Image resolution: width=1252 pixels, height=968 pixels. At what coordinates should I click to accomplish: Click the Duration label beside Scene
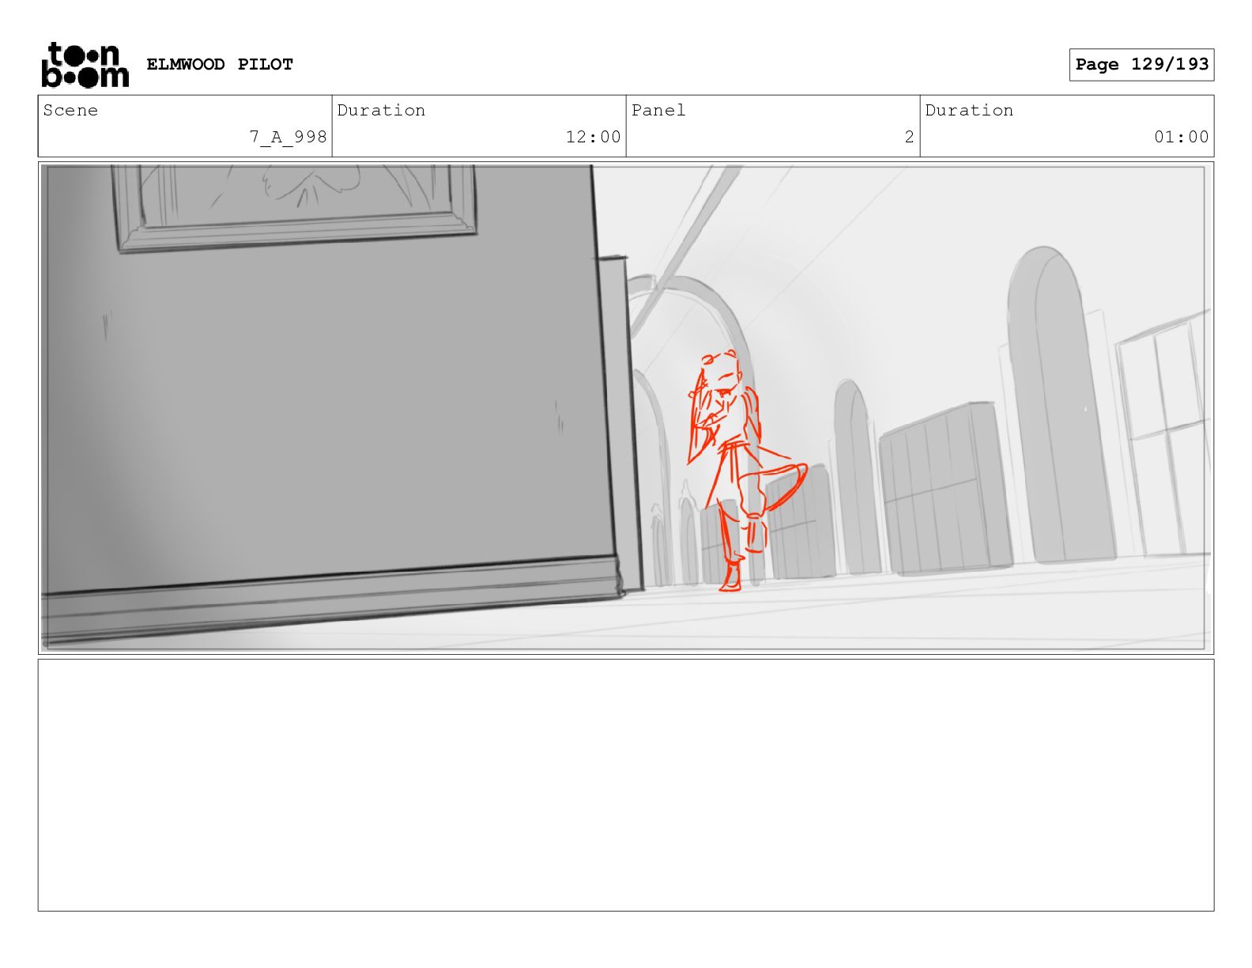[x=381, y=110]
